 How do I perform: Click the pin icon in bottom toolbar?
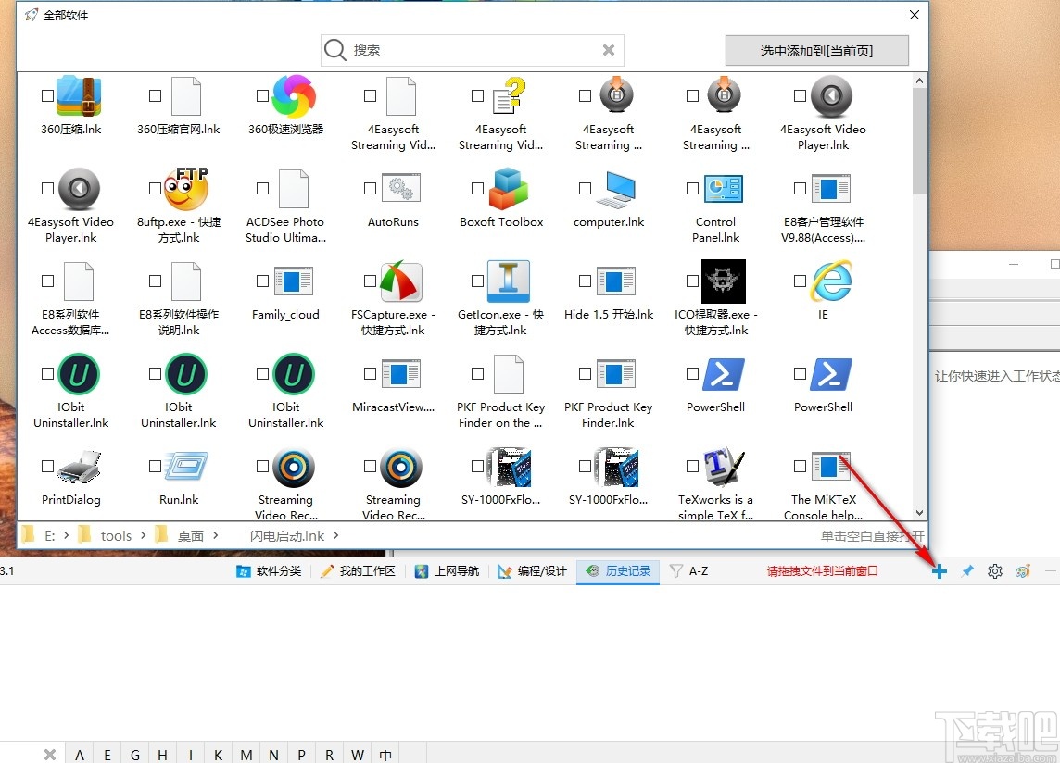967,571
